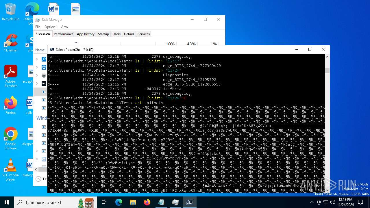Open File menu in Task Manager
This screenshot has height=208, width=370.
coord(38,27)
